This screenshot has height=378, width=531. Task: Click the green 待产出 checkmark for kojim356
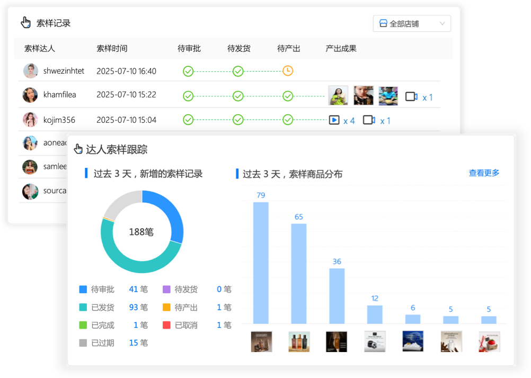(x=288, y=120)
